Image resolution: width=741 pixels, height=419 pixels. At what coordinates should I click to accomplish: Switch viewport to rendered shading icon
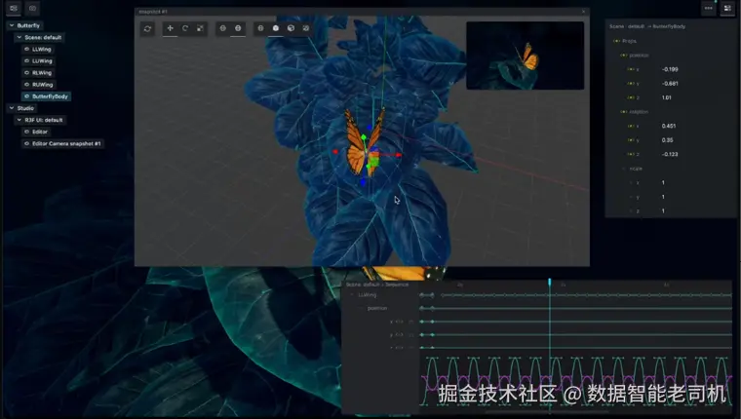click(x=306, y=28)
